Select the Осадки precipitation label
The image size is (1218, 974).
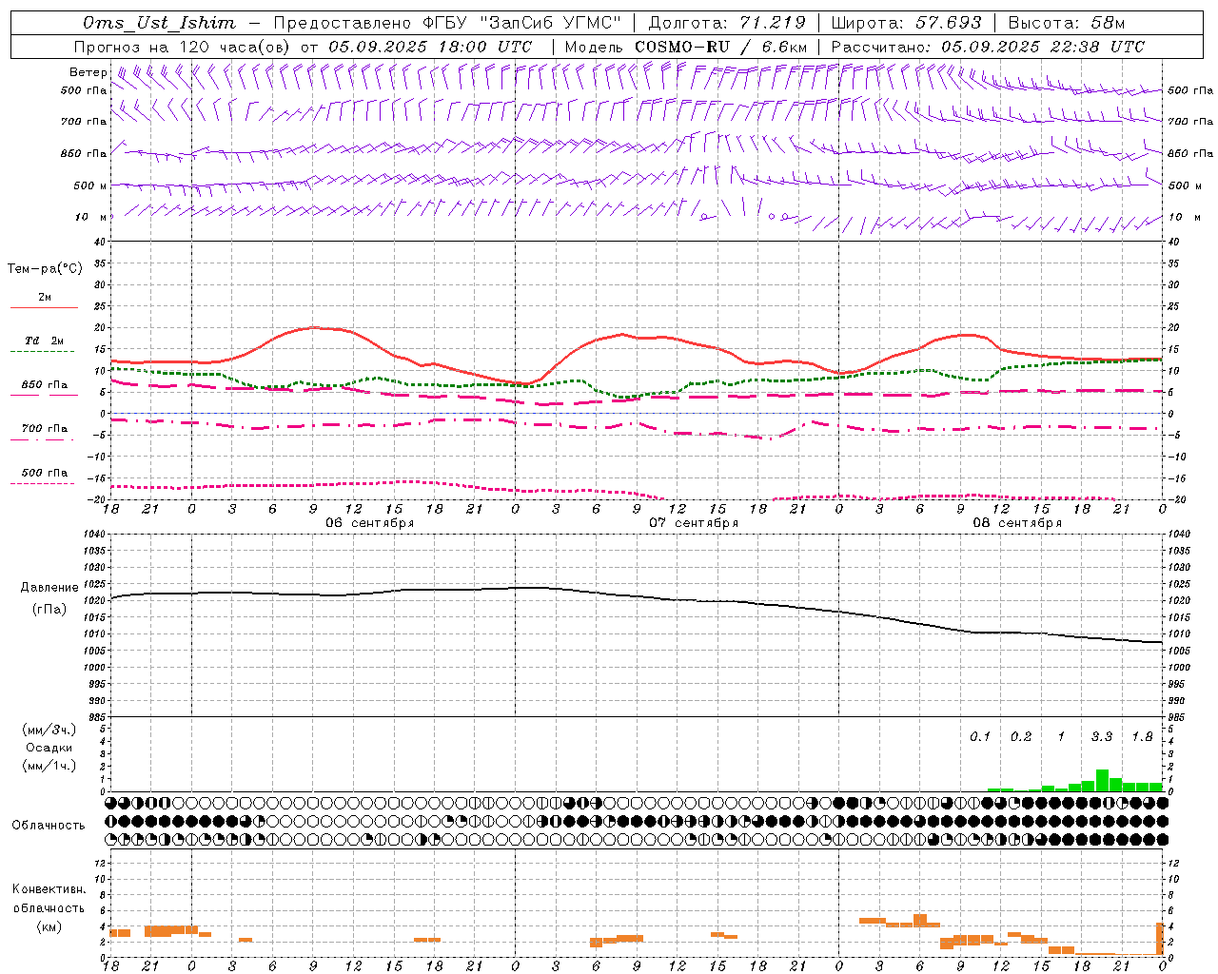coord(49,749)
